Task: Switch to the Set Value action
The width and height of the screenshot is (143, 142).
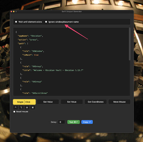Action: click(72, 102)
